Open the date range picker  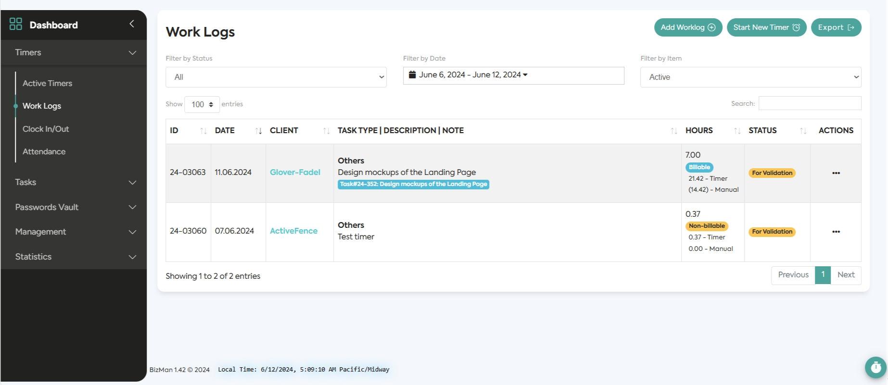click(x=514, y=75)
